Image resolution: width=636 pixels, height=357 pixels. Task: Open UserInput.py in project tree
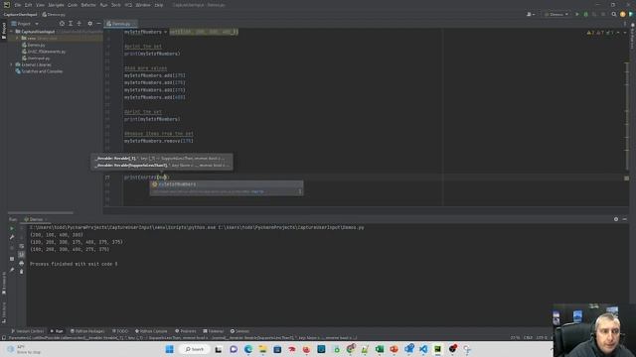tap(39, 58)
